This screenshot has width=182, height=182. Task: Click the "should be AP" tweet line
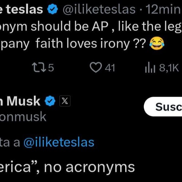pos(70,26)
